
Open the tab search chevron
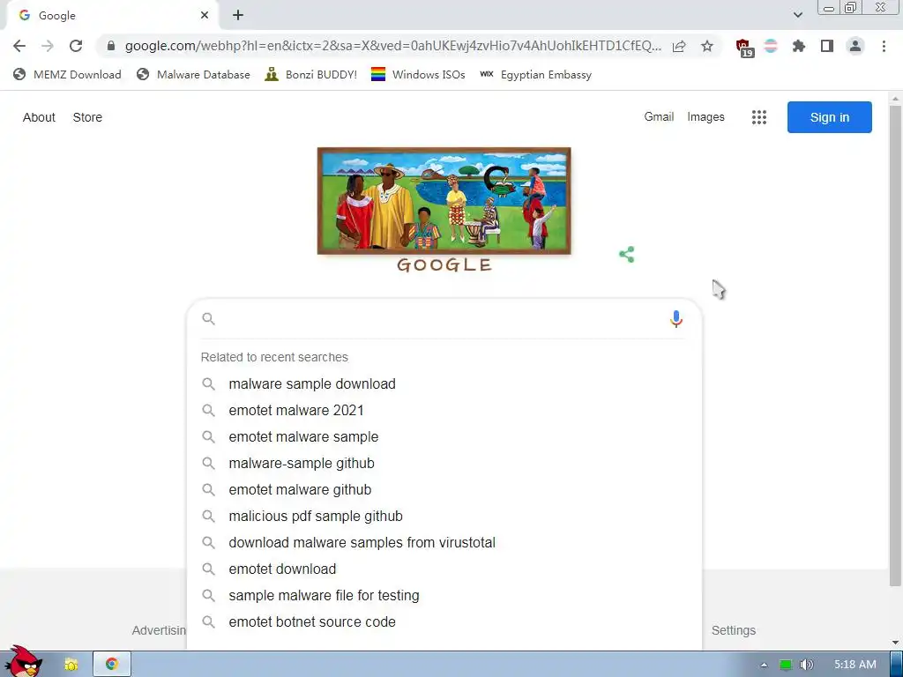tap(797, 15)
